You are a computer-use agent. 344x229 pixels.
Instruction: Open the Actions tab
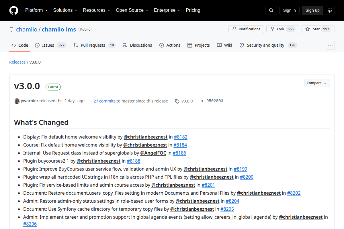pyautogui.click(x=170, y=45)
